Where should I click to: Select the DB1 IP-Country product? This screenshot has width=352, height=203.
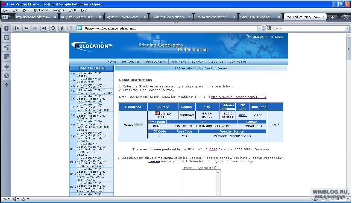pyautogui.click(x=92, y=74)
